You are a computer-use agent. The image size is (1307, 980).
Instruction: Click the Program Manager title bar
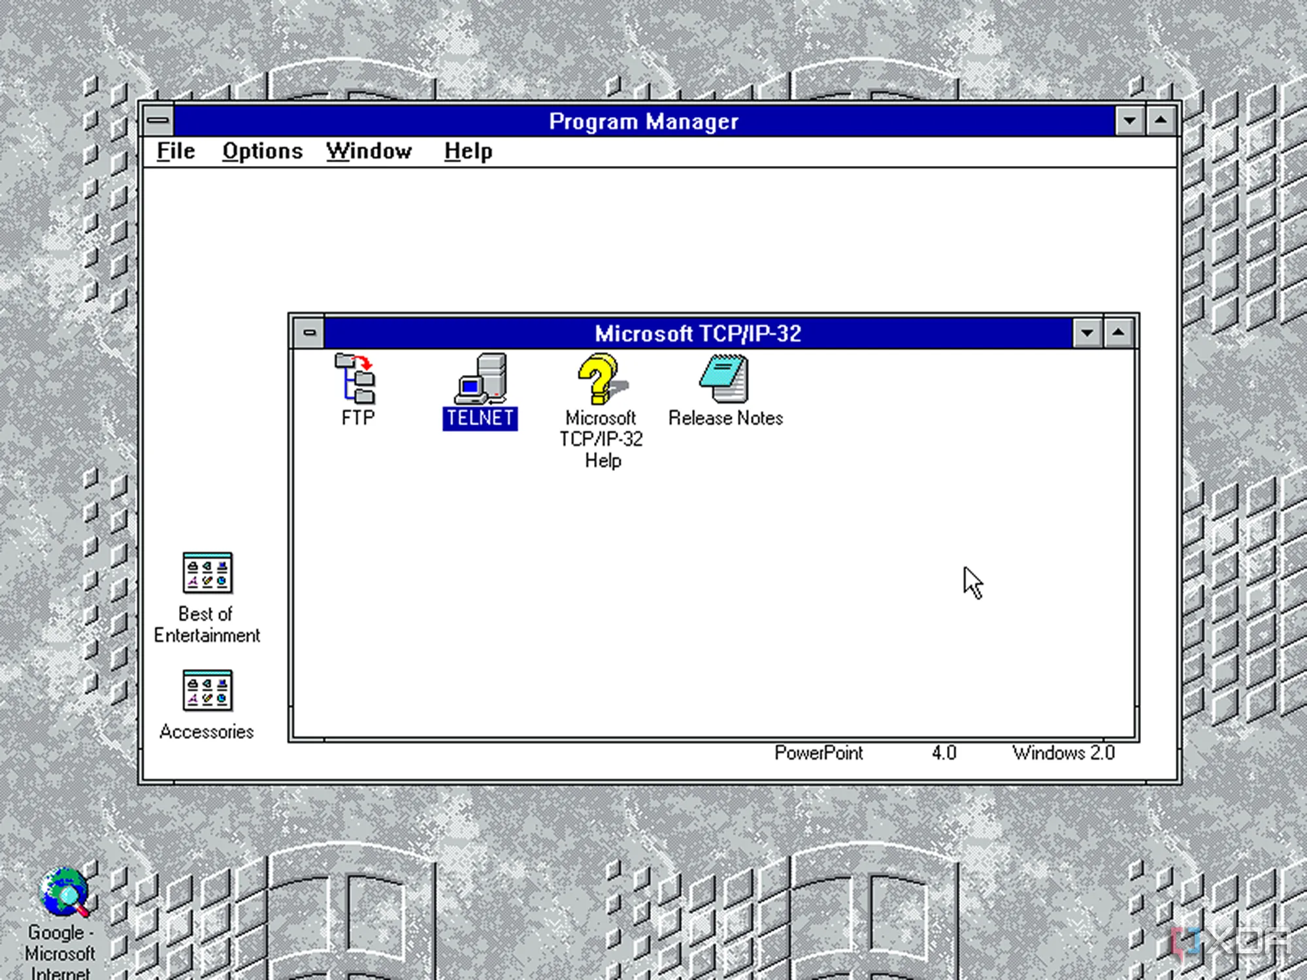point(644,122)
